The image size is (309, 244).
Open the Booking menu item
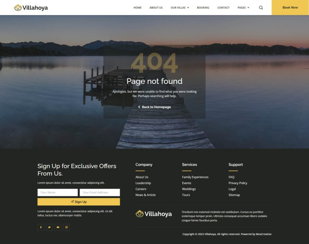coord(203,7)
